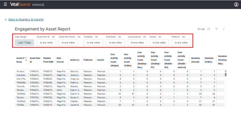The width and height of the screenshot is (241, 114).
Task: Click the link icon beside Device filter
Action: 160,37
